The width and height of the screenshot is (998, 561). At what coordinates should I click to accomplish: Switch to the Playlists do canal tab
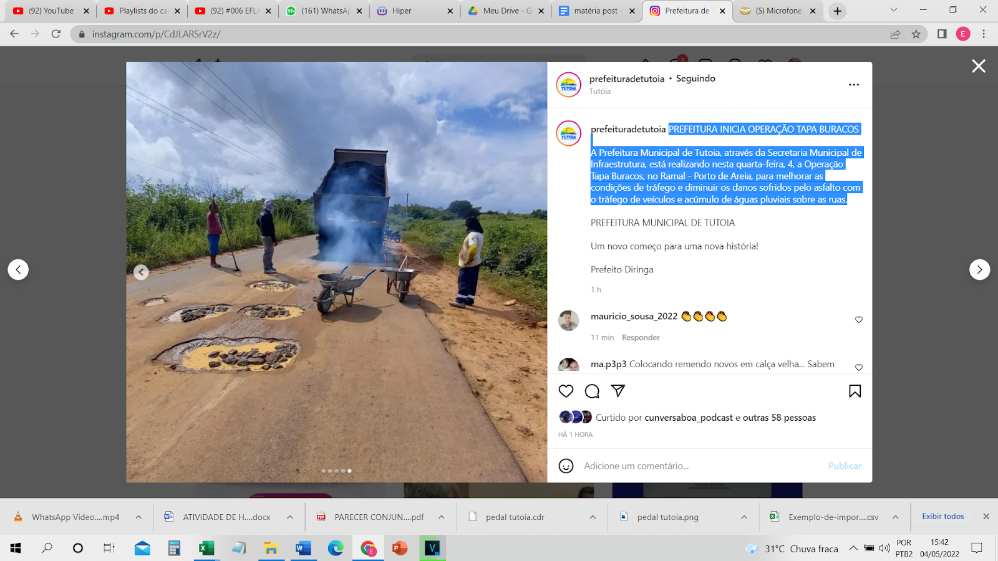143,11
